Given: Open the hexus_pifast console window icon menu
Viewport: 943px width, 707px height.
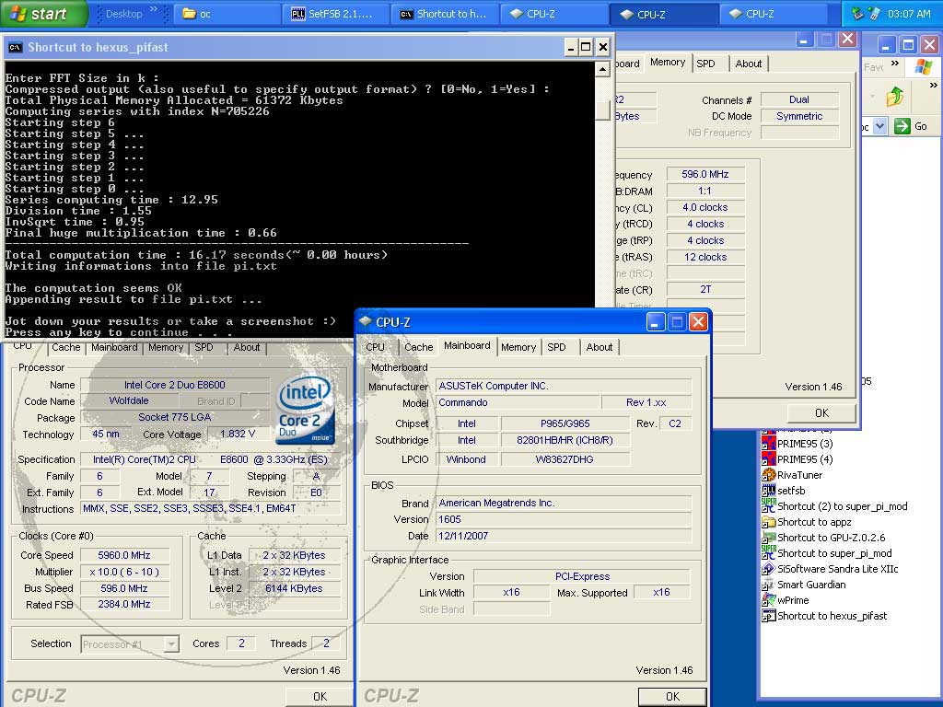Looking at the screenshot, I should pyautogui.click(x=15, y=48).
